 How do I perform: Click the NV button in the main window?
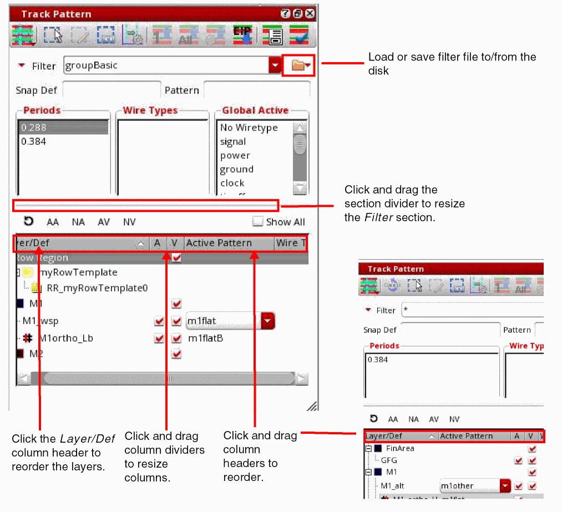point(129,222)
